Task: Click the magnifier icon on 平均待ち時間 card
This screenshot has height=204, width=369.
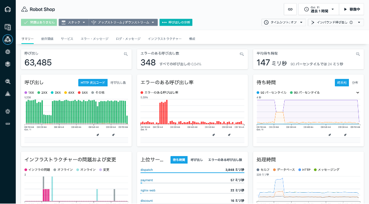Action: tap(358, 54)
